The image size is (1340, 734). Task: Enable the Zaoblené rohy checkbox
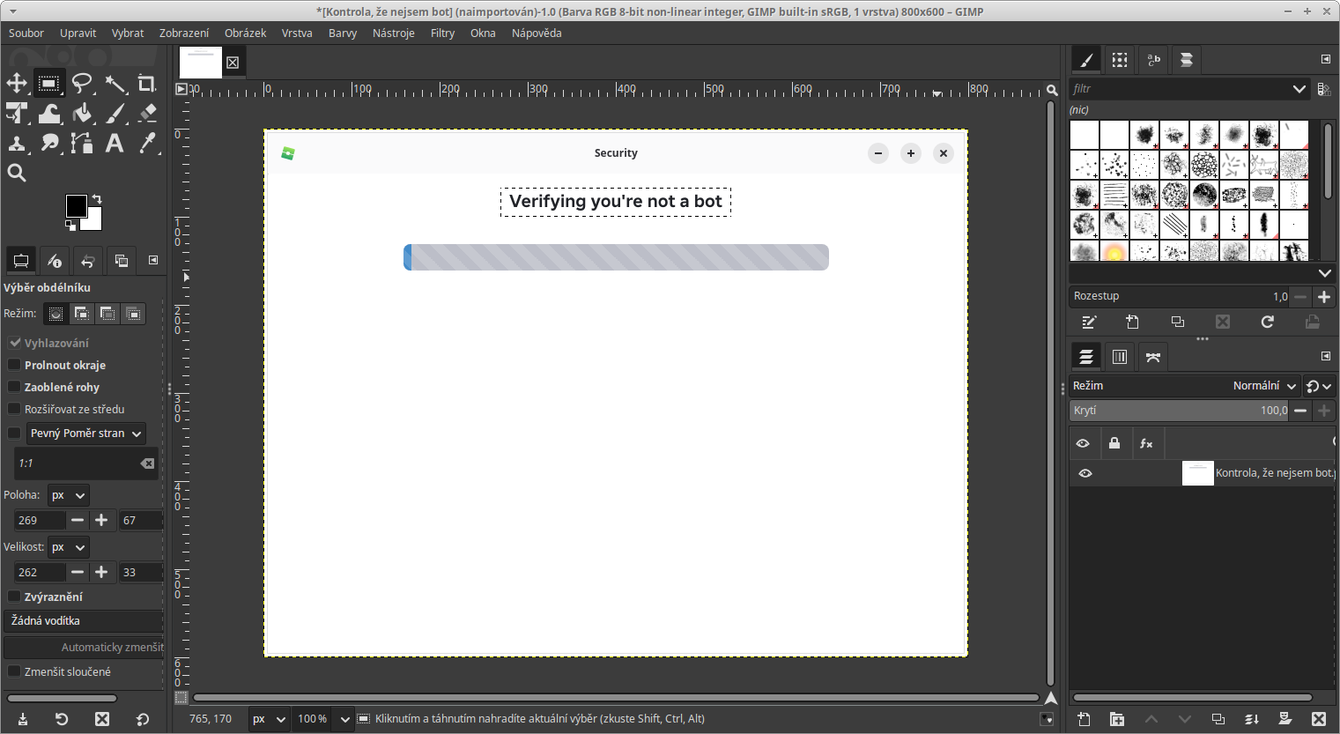(14, 387)
